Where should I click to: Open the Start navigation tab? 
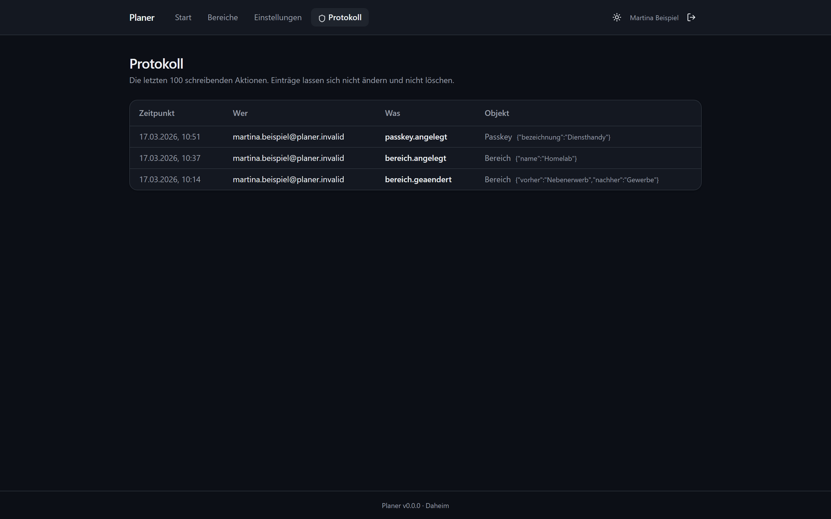pos(183,18)
